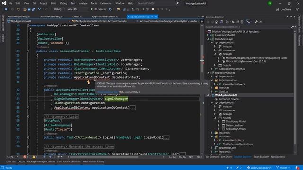This screenshot has height=170, width=303.
Task: Click the horizontal scrollbar of the code editor
Action: tap(104, 157)
